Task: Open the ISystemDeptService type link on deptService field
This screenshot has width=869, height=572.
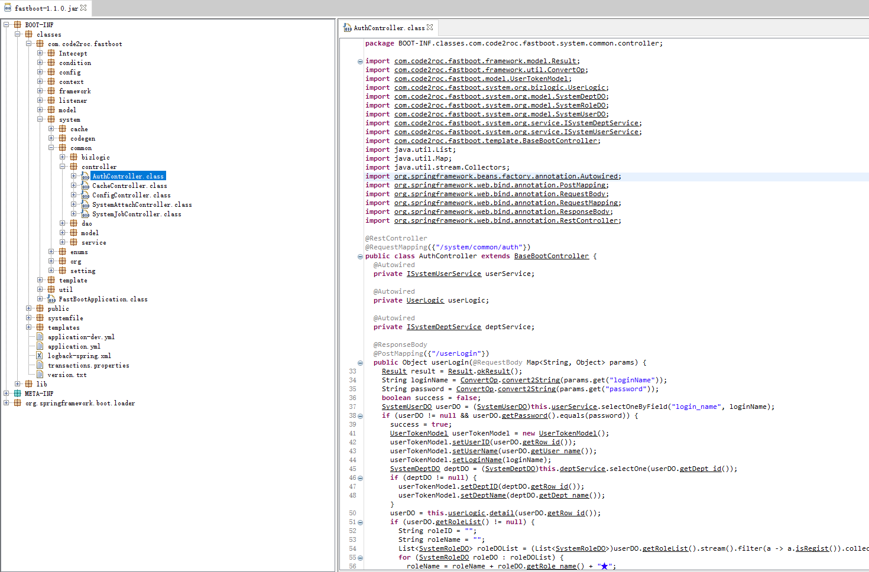Action: tap(444, 327)
